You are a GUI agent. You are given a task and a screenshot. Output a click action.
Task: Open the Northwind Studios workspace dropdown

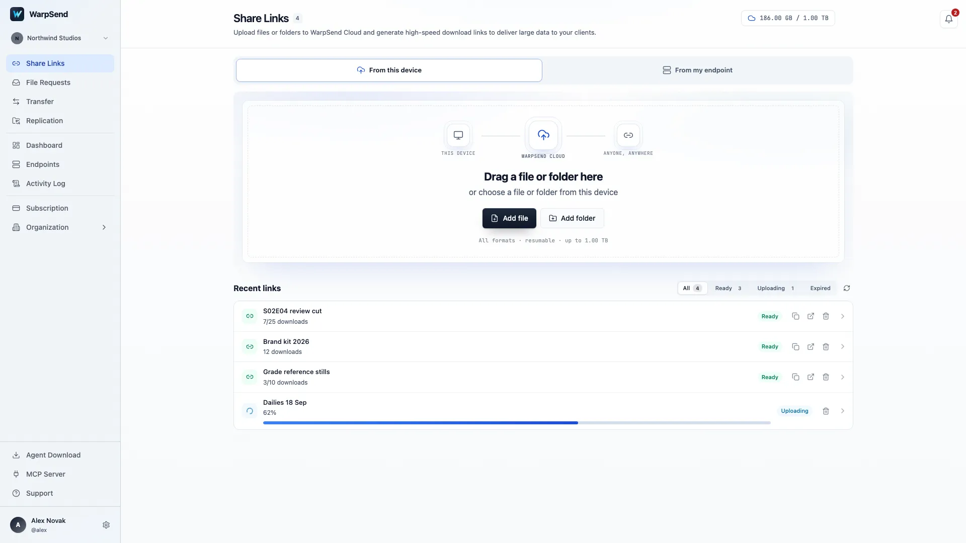point(60,38)
